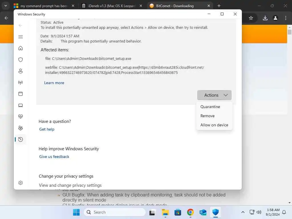Screen dimensions: 292x219
Task: Open Windows Security settings gear icon
Action: point(21,183)
